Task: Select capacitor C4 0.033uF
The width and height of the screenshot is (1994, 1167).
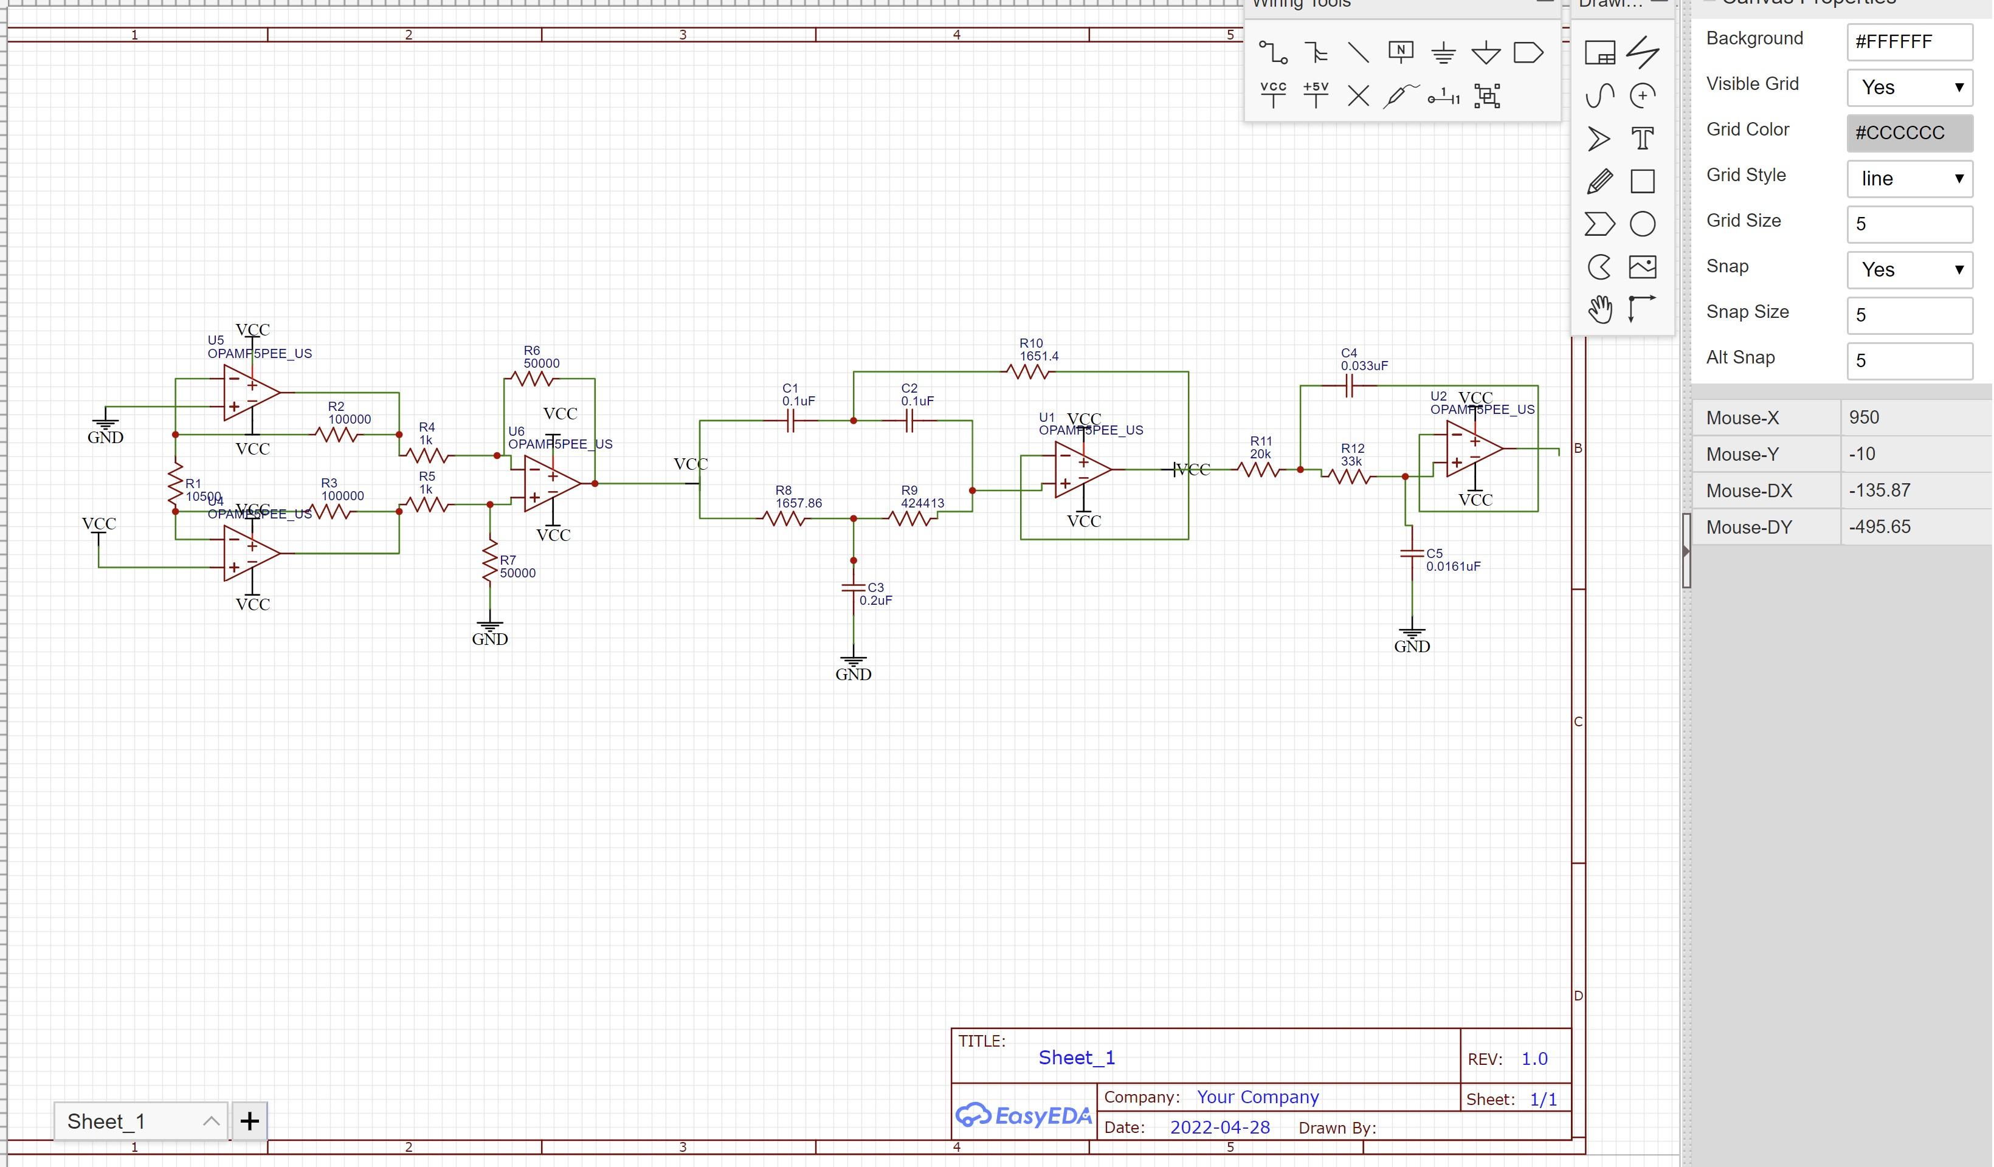Action: [x=1350, y=386]
